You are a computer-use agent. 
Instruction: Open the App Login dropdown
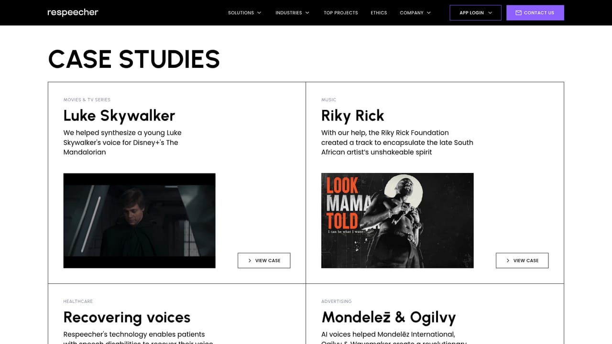(475, 13)
